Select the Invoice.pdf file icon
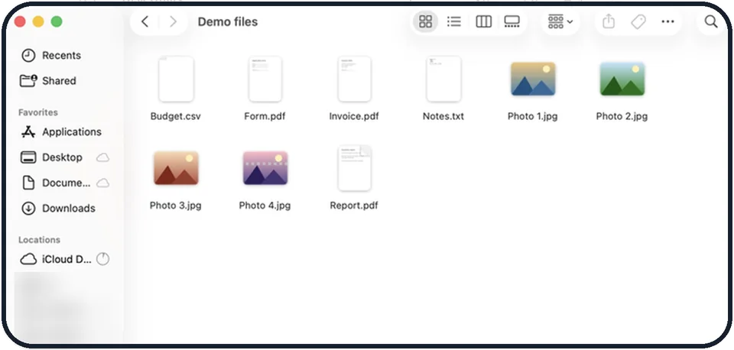 pos(354,79)
